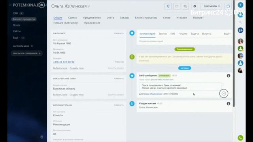Screen dimensions: 253x142
Task: Click the SMS message timeline icon
Action: [x=132, y=76]
